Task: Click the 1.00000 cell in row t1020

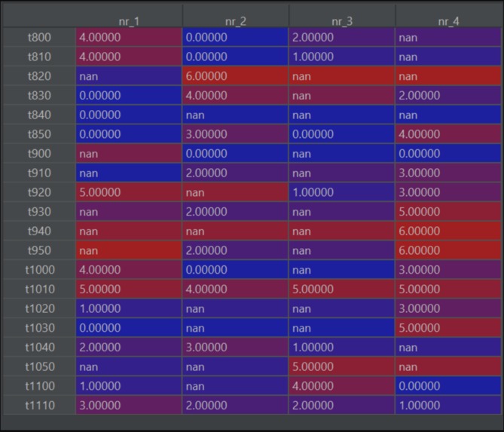Action: click(x=129, y=308)
